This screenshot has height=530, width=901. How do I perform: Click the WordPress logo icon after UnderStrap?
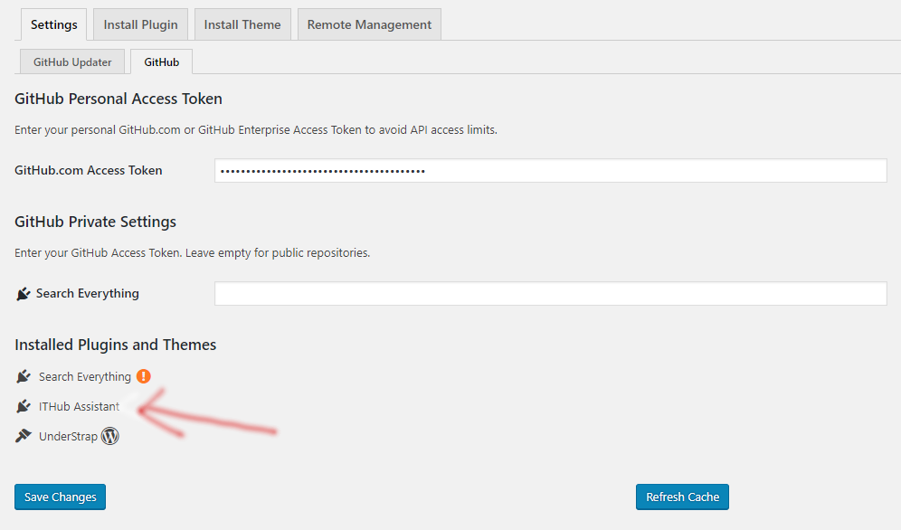point(109,436)
